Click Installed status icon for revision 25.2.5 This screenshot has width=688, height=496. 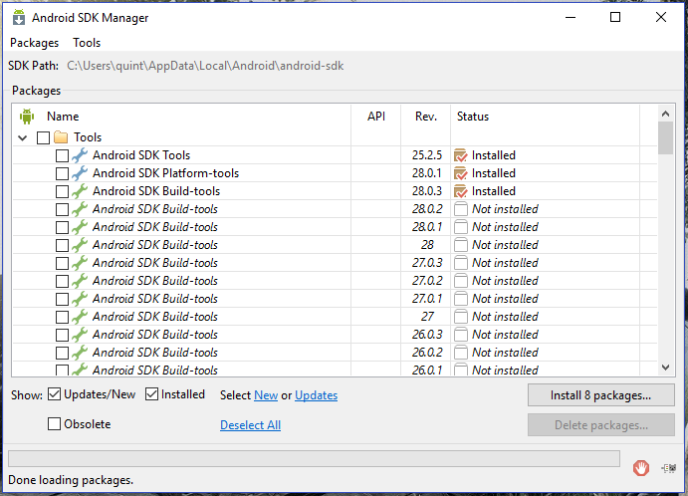click(460, 155)
